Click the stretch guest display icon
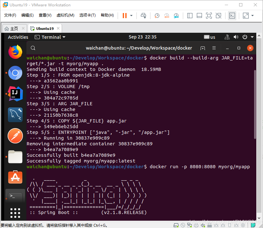The image size is (263, 228). [x=246, y=16]
